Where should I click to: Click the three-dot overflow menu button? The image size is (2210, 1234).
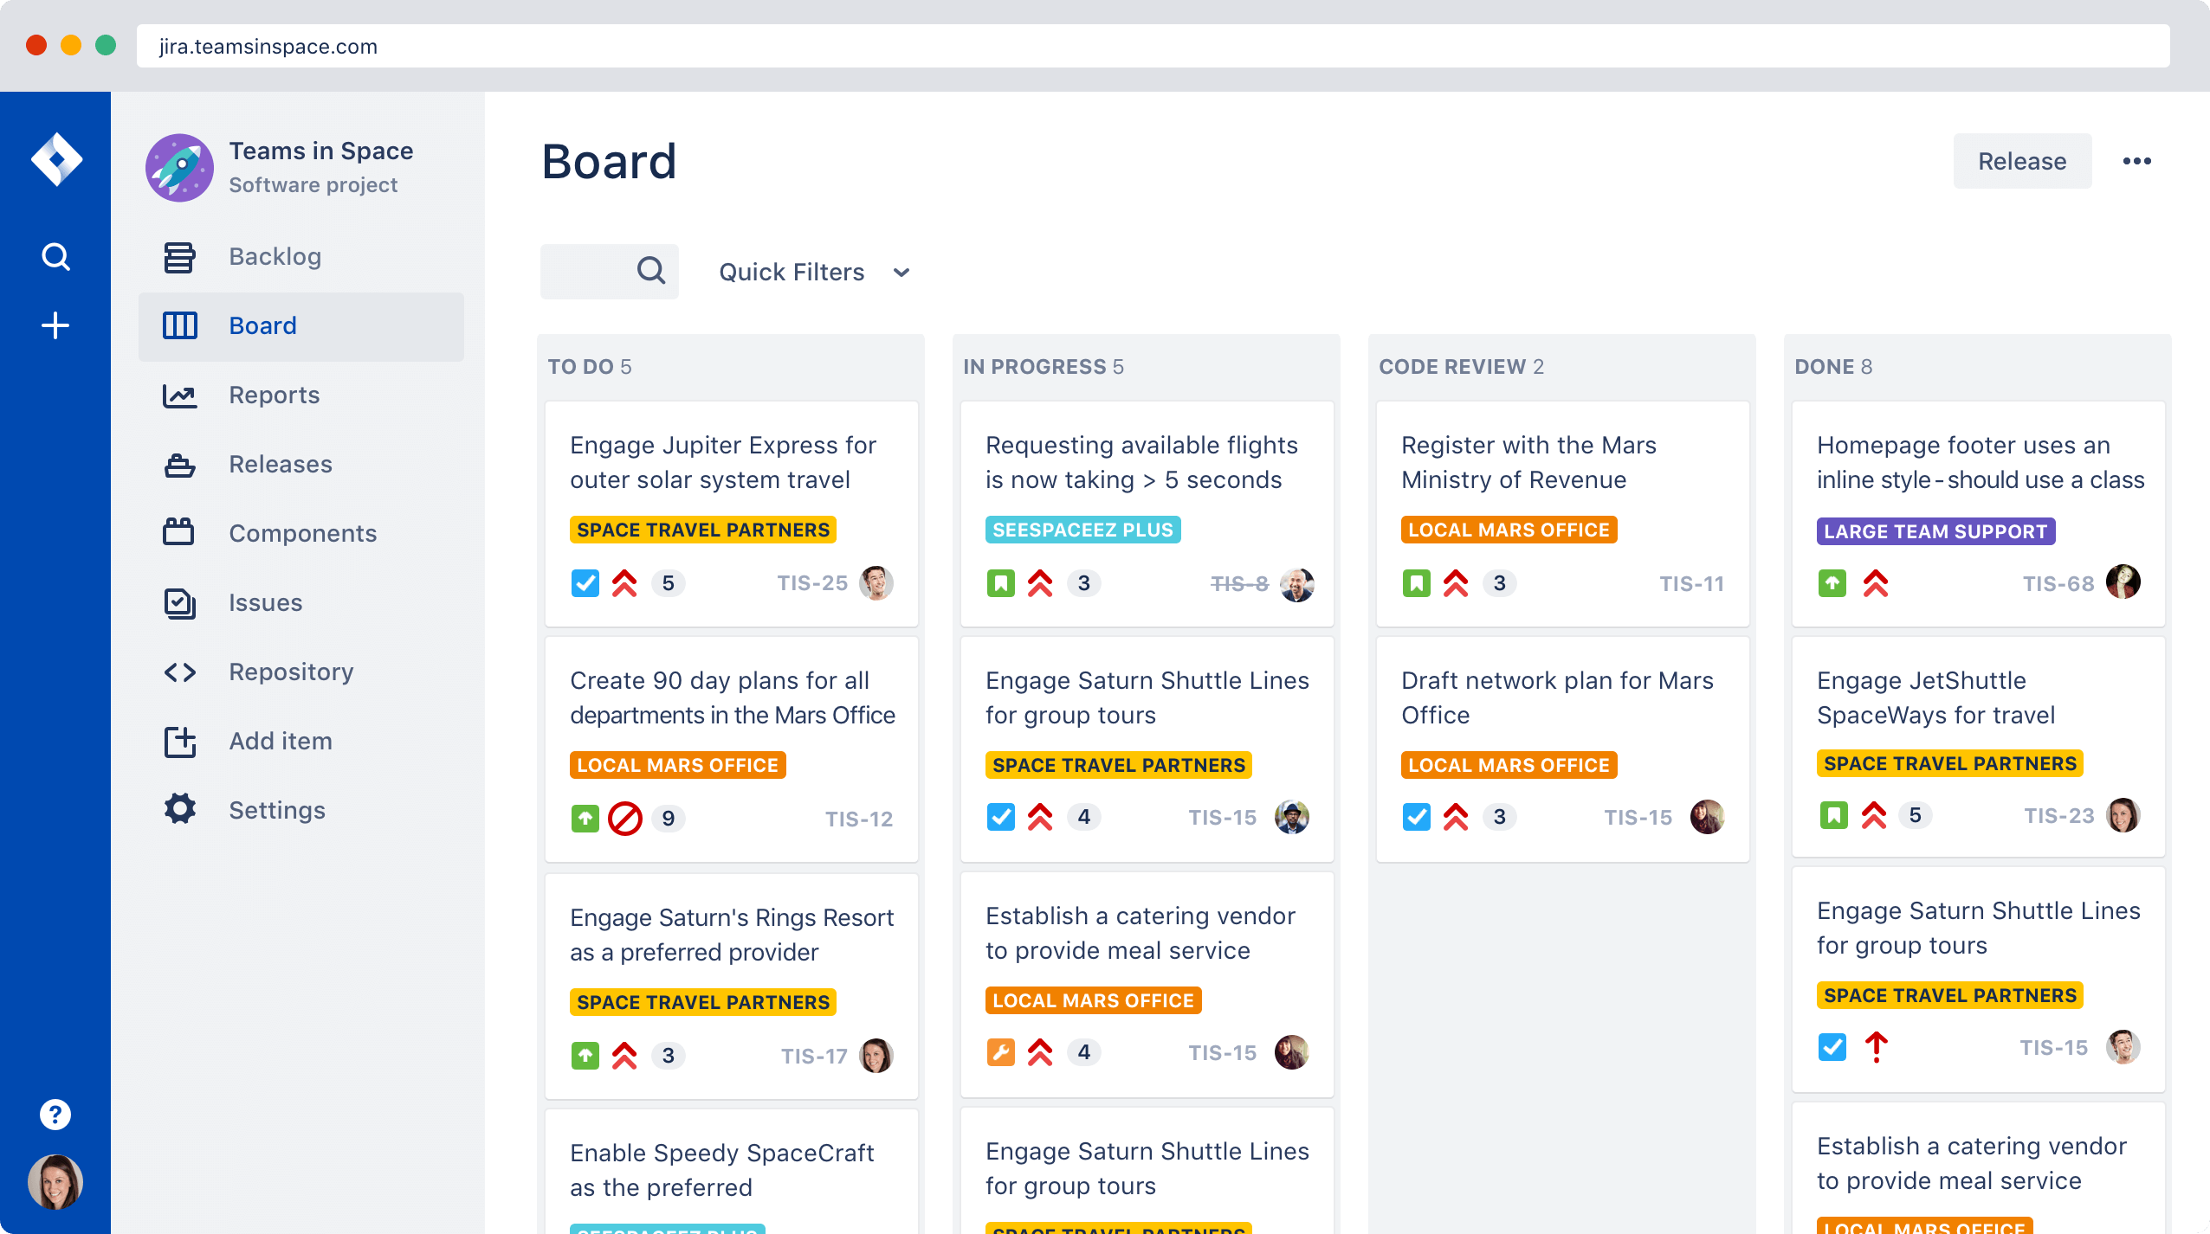pyautogui.click(x=2137, y=162)
